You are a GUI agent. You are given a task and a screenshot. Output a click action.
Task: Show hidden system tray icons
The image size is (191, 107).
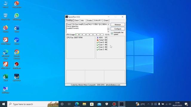tap(148, 104)
